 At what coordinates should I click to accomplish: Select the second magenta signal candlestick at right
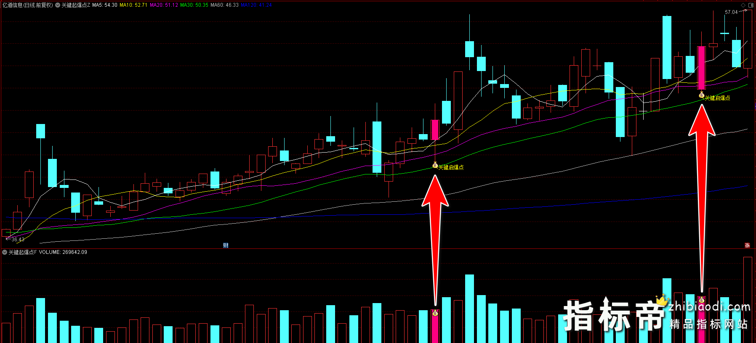tap(701, 68)
